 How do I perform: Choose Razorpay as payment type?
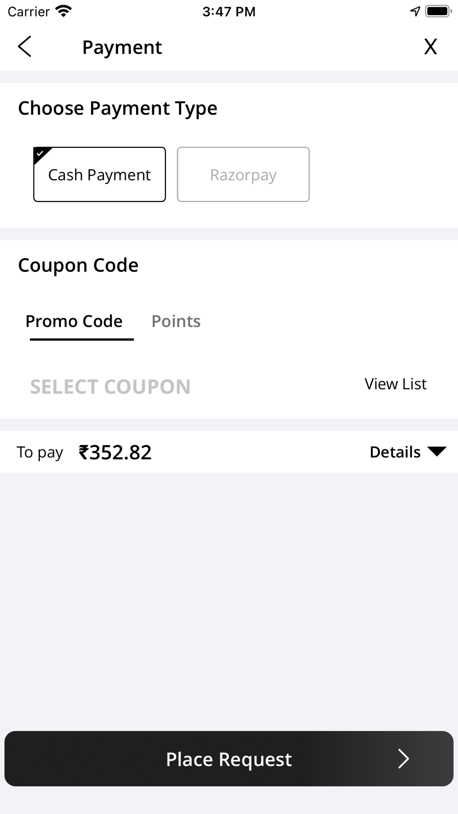click(243, 174)
